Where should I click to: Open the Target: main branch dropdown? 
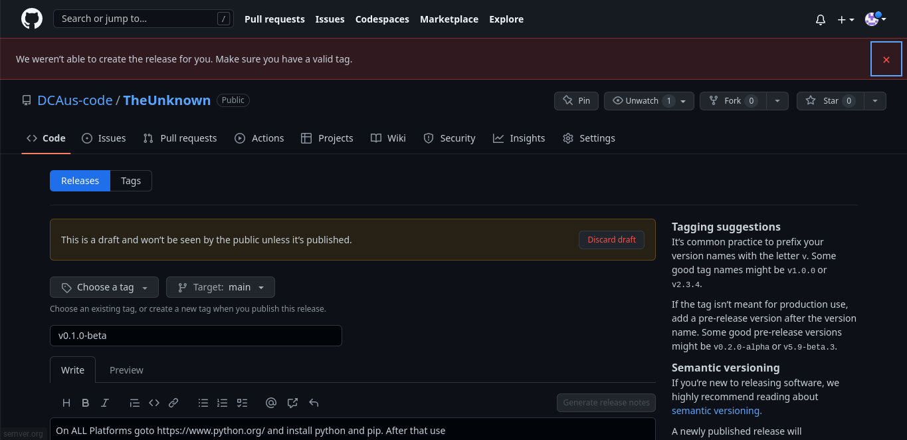tap(221, 287)
